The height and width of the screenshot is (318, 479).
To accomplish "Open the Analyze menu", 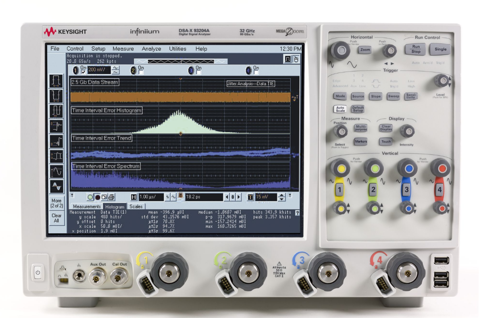I will pyautogui.click(x=151, y=49).
